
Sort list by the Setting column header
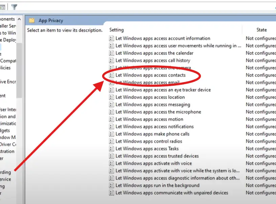[x=117, y=30]
